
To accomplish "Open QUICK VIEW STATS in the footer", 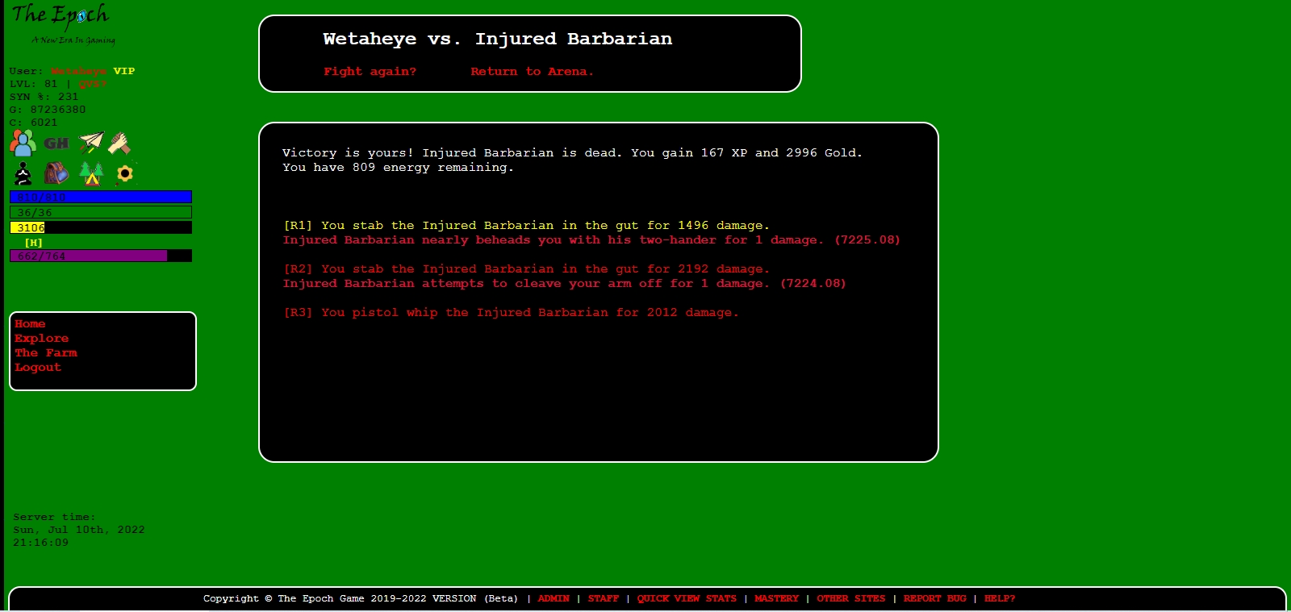I will coord(686,598).
